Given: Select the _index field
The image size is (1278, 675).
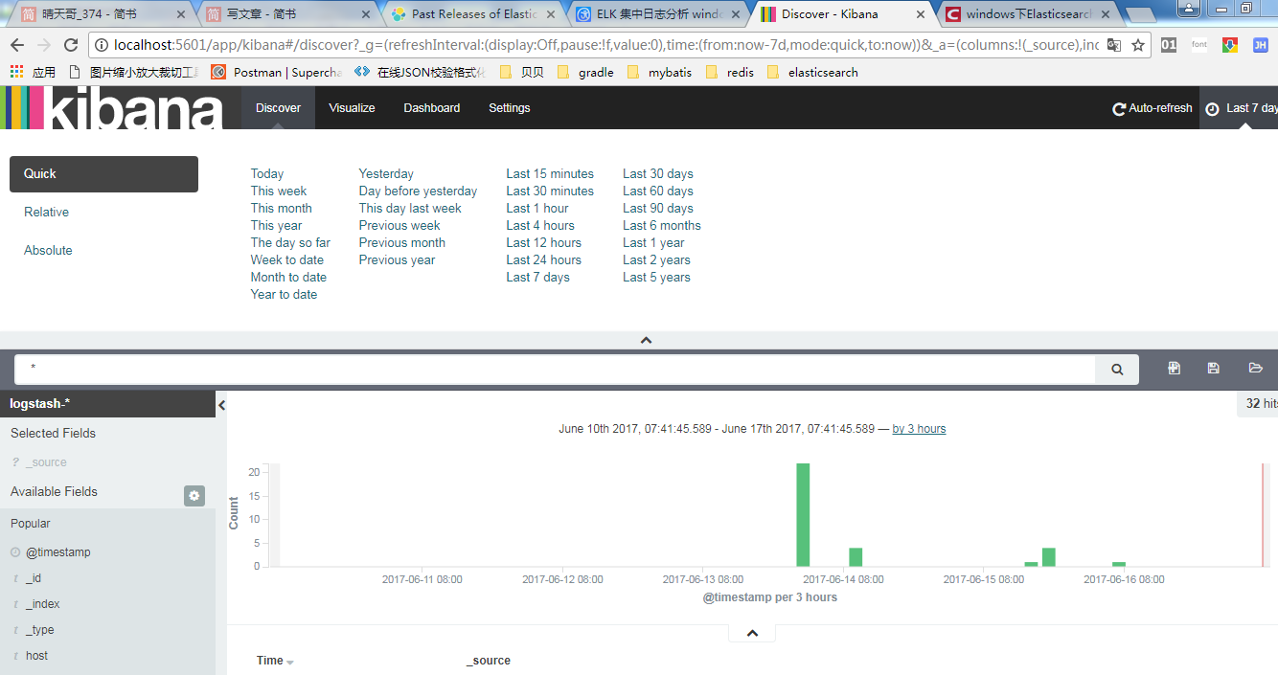Looking at the screenshot, I should point(43,604).
